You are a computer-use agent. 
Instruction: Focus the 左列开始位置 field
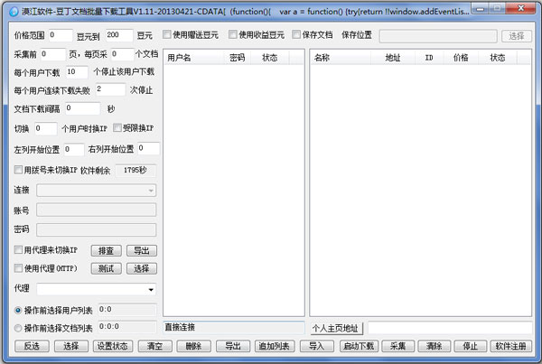tap(74, 149)
